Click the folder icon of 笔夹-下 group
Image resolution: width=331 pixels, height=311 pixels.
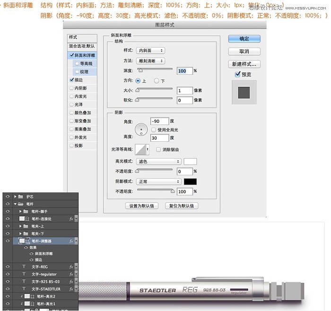click(x=26, y=233)
